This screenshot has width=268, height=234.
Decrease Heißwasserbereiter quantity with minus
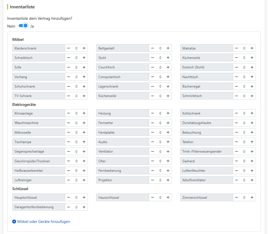(68, 171)
